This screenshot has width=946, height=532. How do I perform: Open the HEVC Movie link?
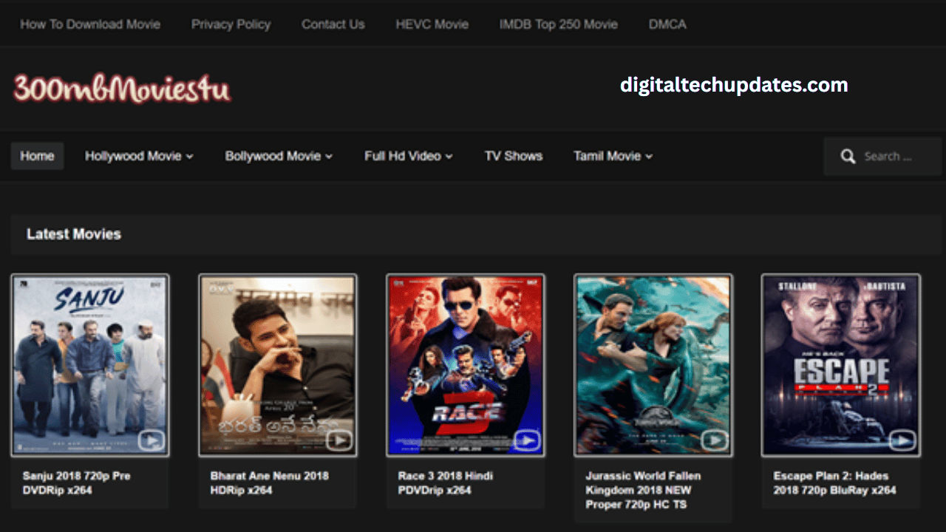[432, 24]
